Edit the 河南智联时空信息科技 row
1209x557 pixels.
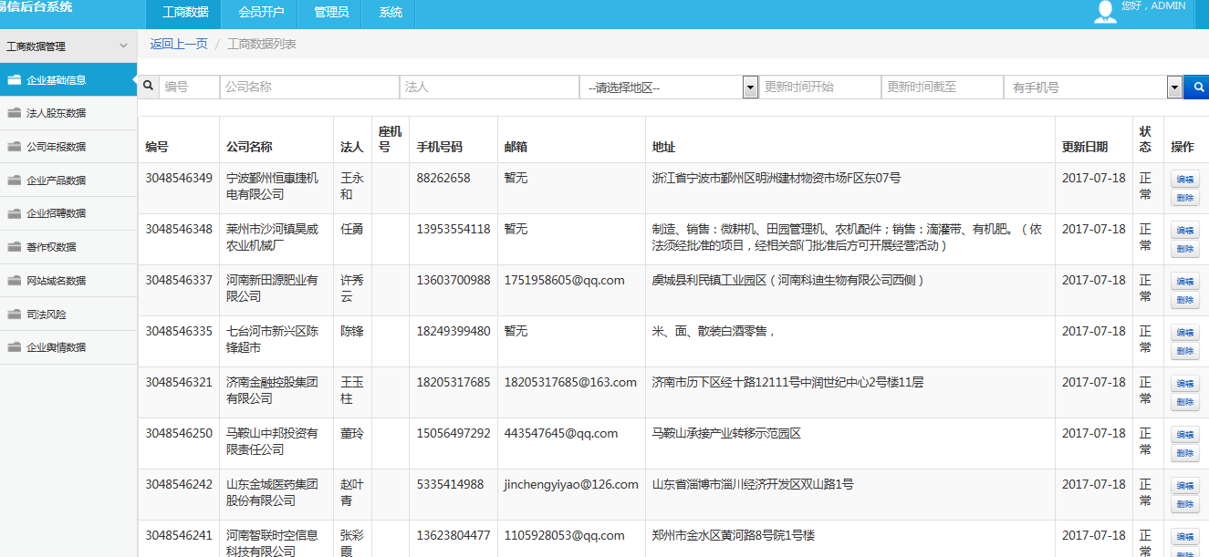[1184, 537]
